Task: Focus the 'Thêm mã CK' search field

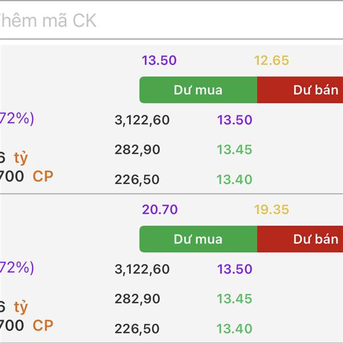Action: [x=171, y=21]
